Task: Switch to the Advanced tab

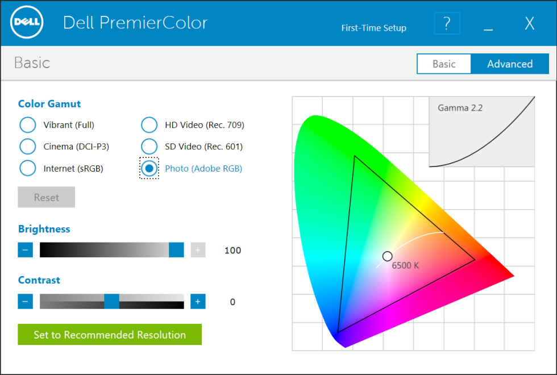Action: (x=510, y=64)
